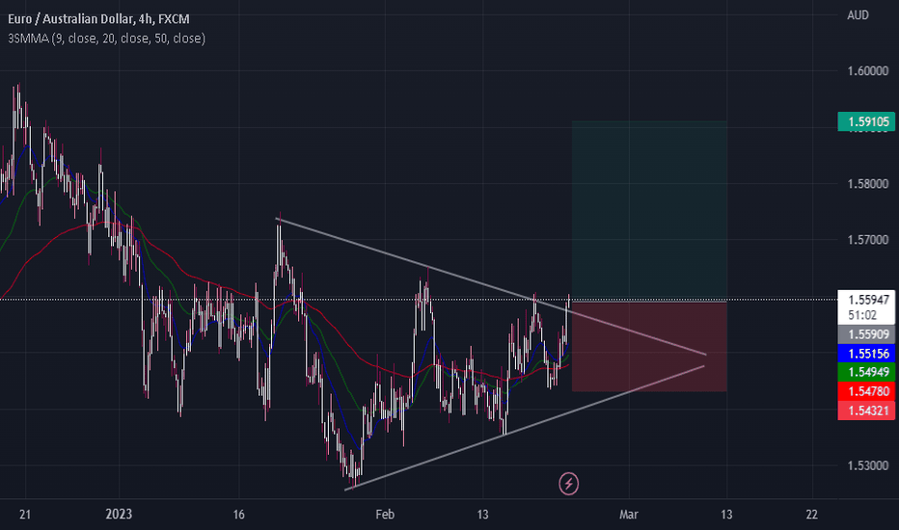899x530 pixels.
Task: Click the 1.57000 price axis value
Action: click(868, 240)
